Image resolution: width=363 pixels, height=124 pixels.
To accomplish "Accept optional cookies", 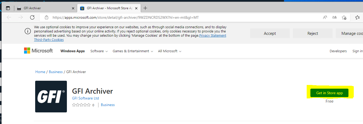I will [270, 33].
